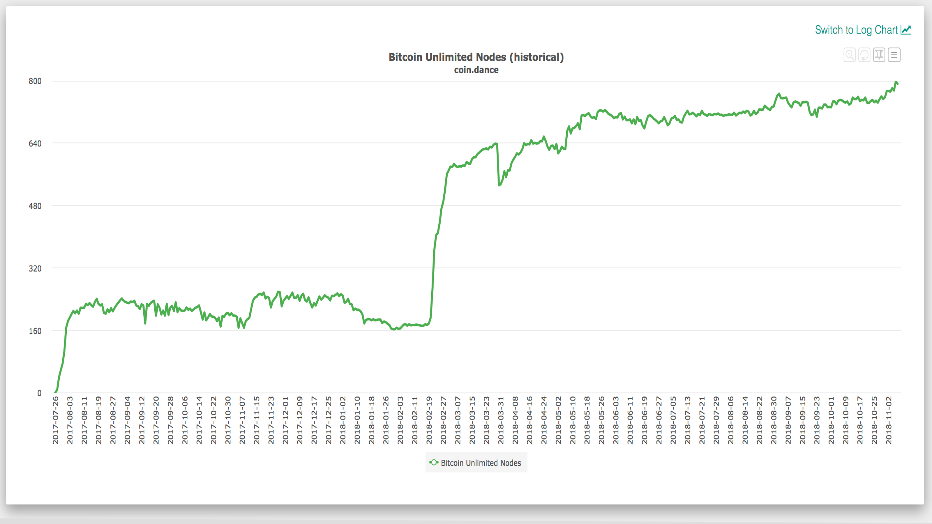Screen dimensions: 932x524
Task: Click the line's peak at the chart's right end
Action: pos(896,82)
